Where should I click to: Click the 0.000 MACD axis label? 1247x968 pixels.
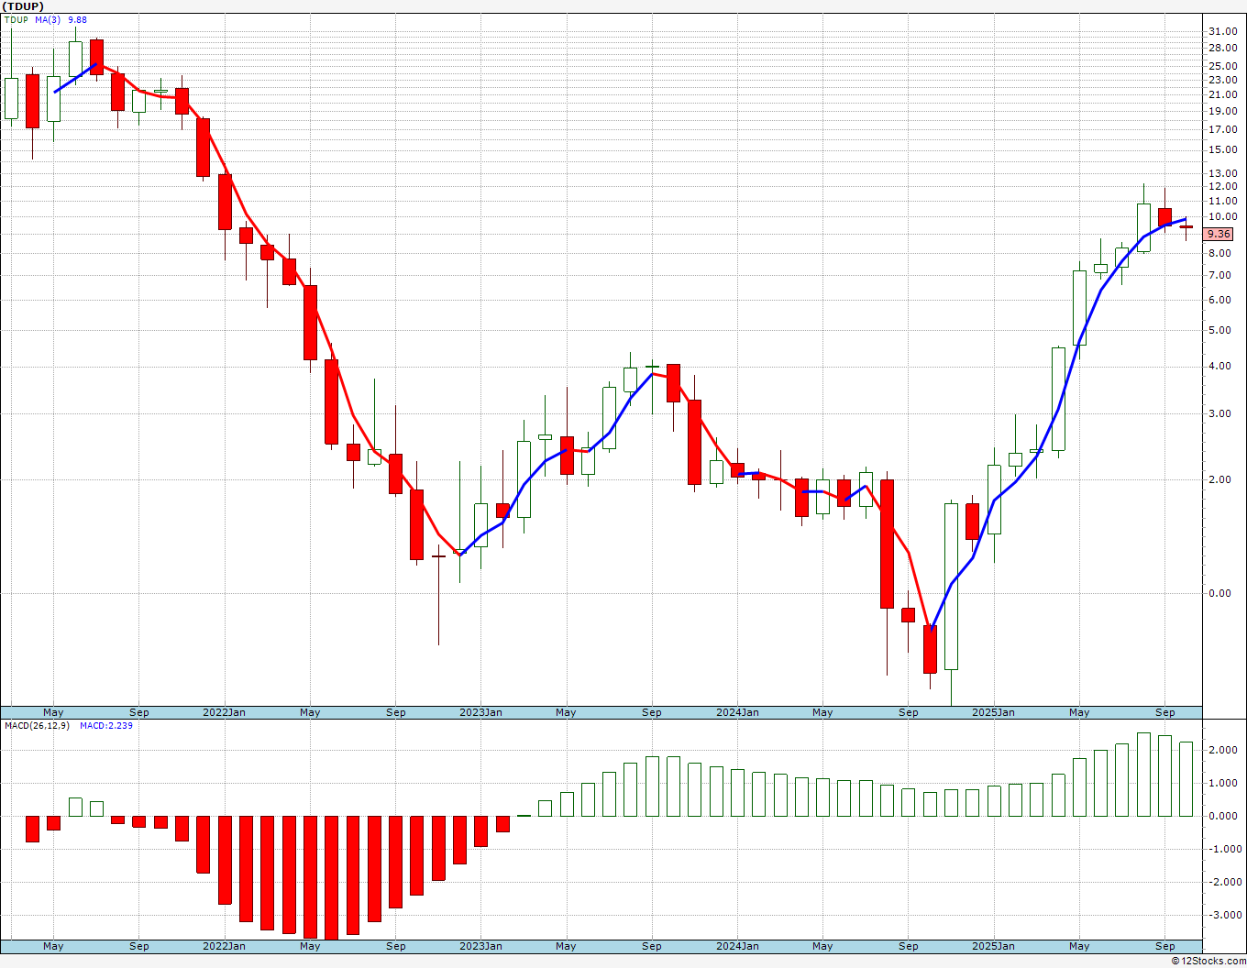[x=1224, y=816]
